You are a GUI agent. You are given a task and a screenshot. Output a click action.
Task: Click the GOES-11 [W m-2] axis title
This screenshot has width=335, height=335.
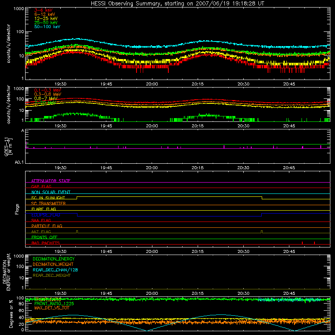point(8,147)
